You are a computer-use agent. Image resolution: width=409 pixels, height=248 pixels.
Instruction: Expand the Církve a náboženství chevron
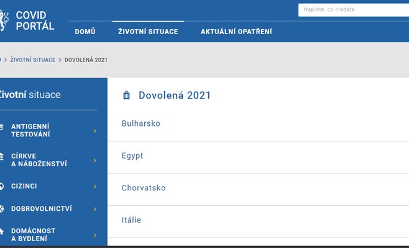pyautogui.click(x=94, y=161)
